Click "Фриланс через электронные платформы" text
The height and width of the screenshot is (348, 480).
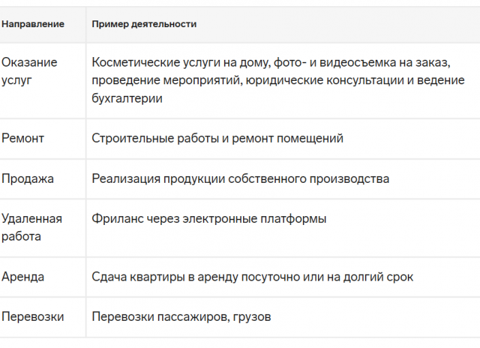(x=208, y=219)
